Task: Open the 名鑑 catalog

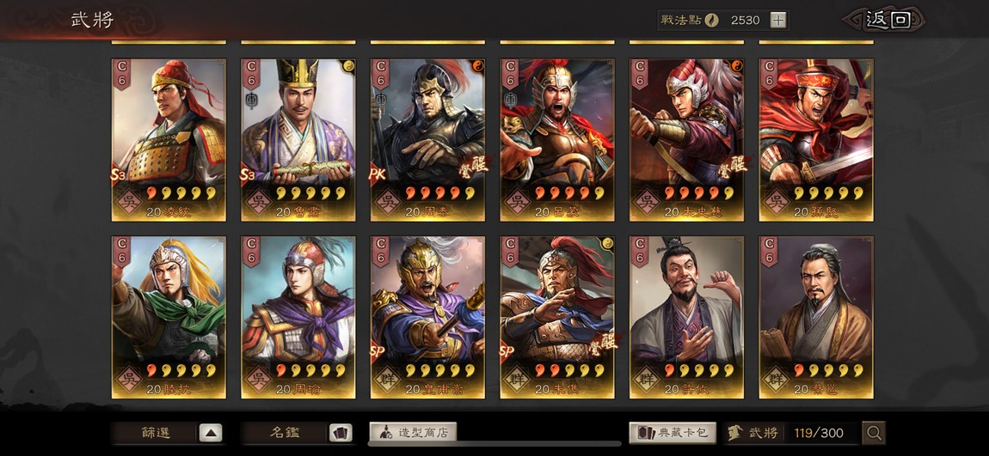Action: tap(297, 433)
